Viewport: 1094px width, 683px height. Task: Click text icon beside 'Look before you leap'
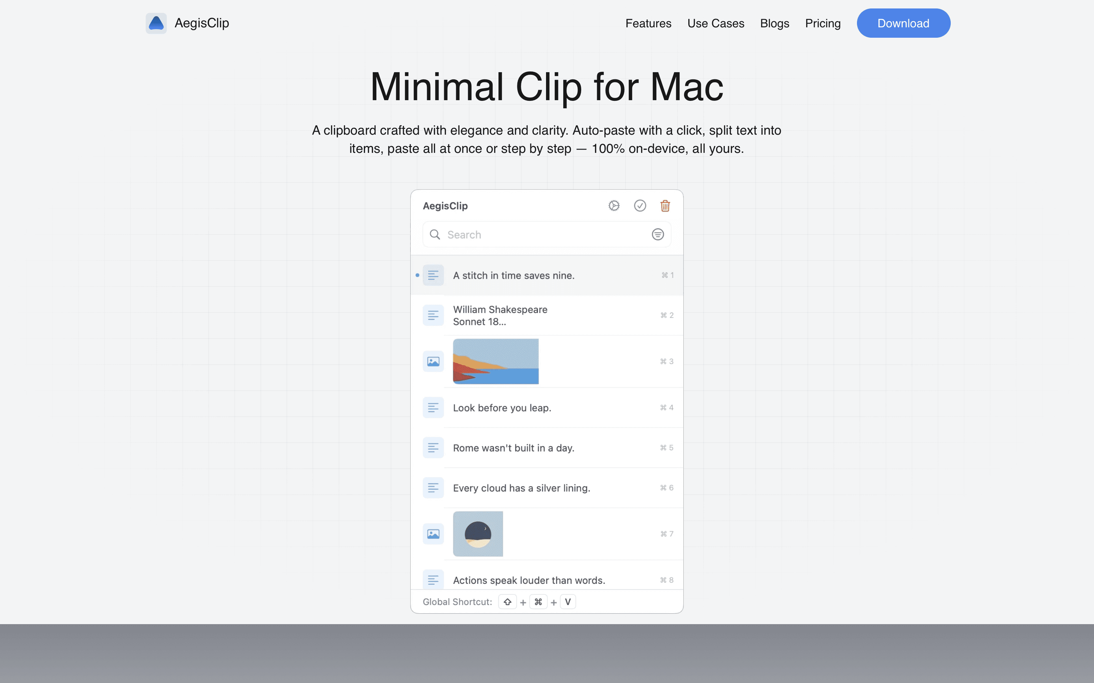[x=433, y=408]
